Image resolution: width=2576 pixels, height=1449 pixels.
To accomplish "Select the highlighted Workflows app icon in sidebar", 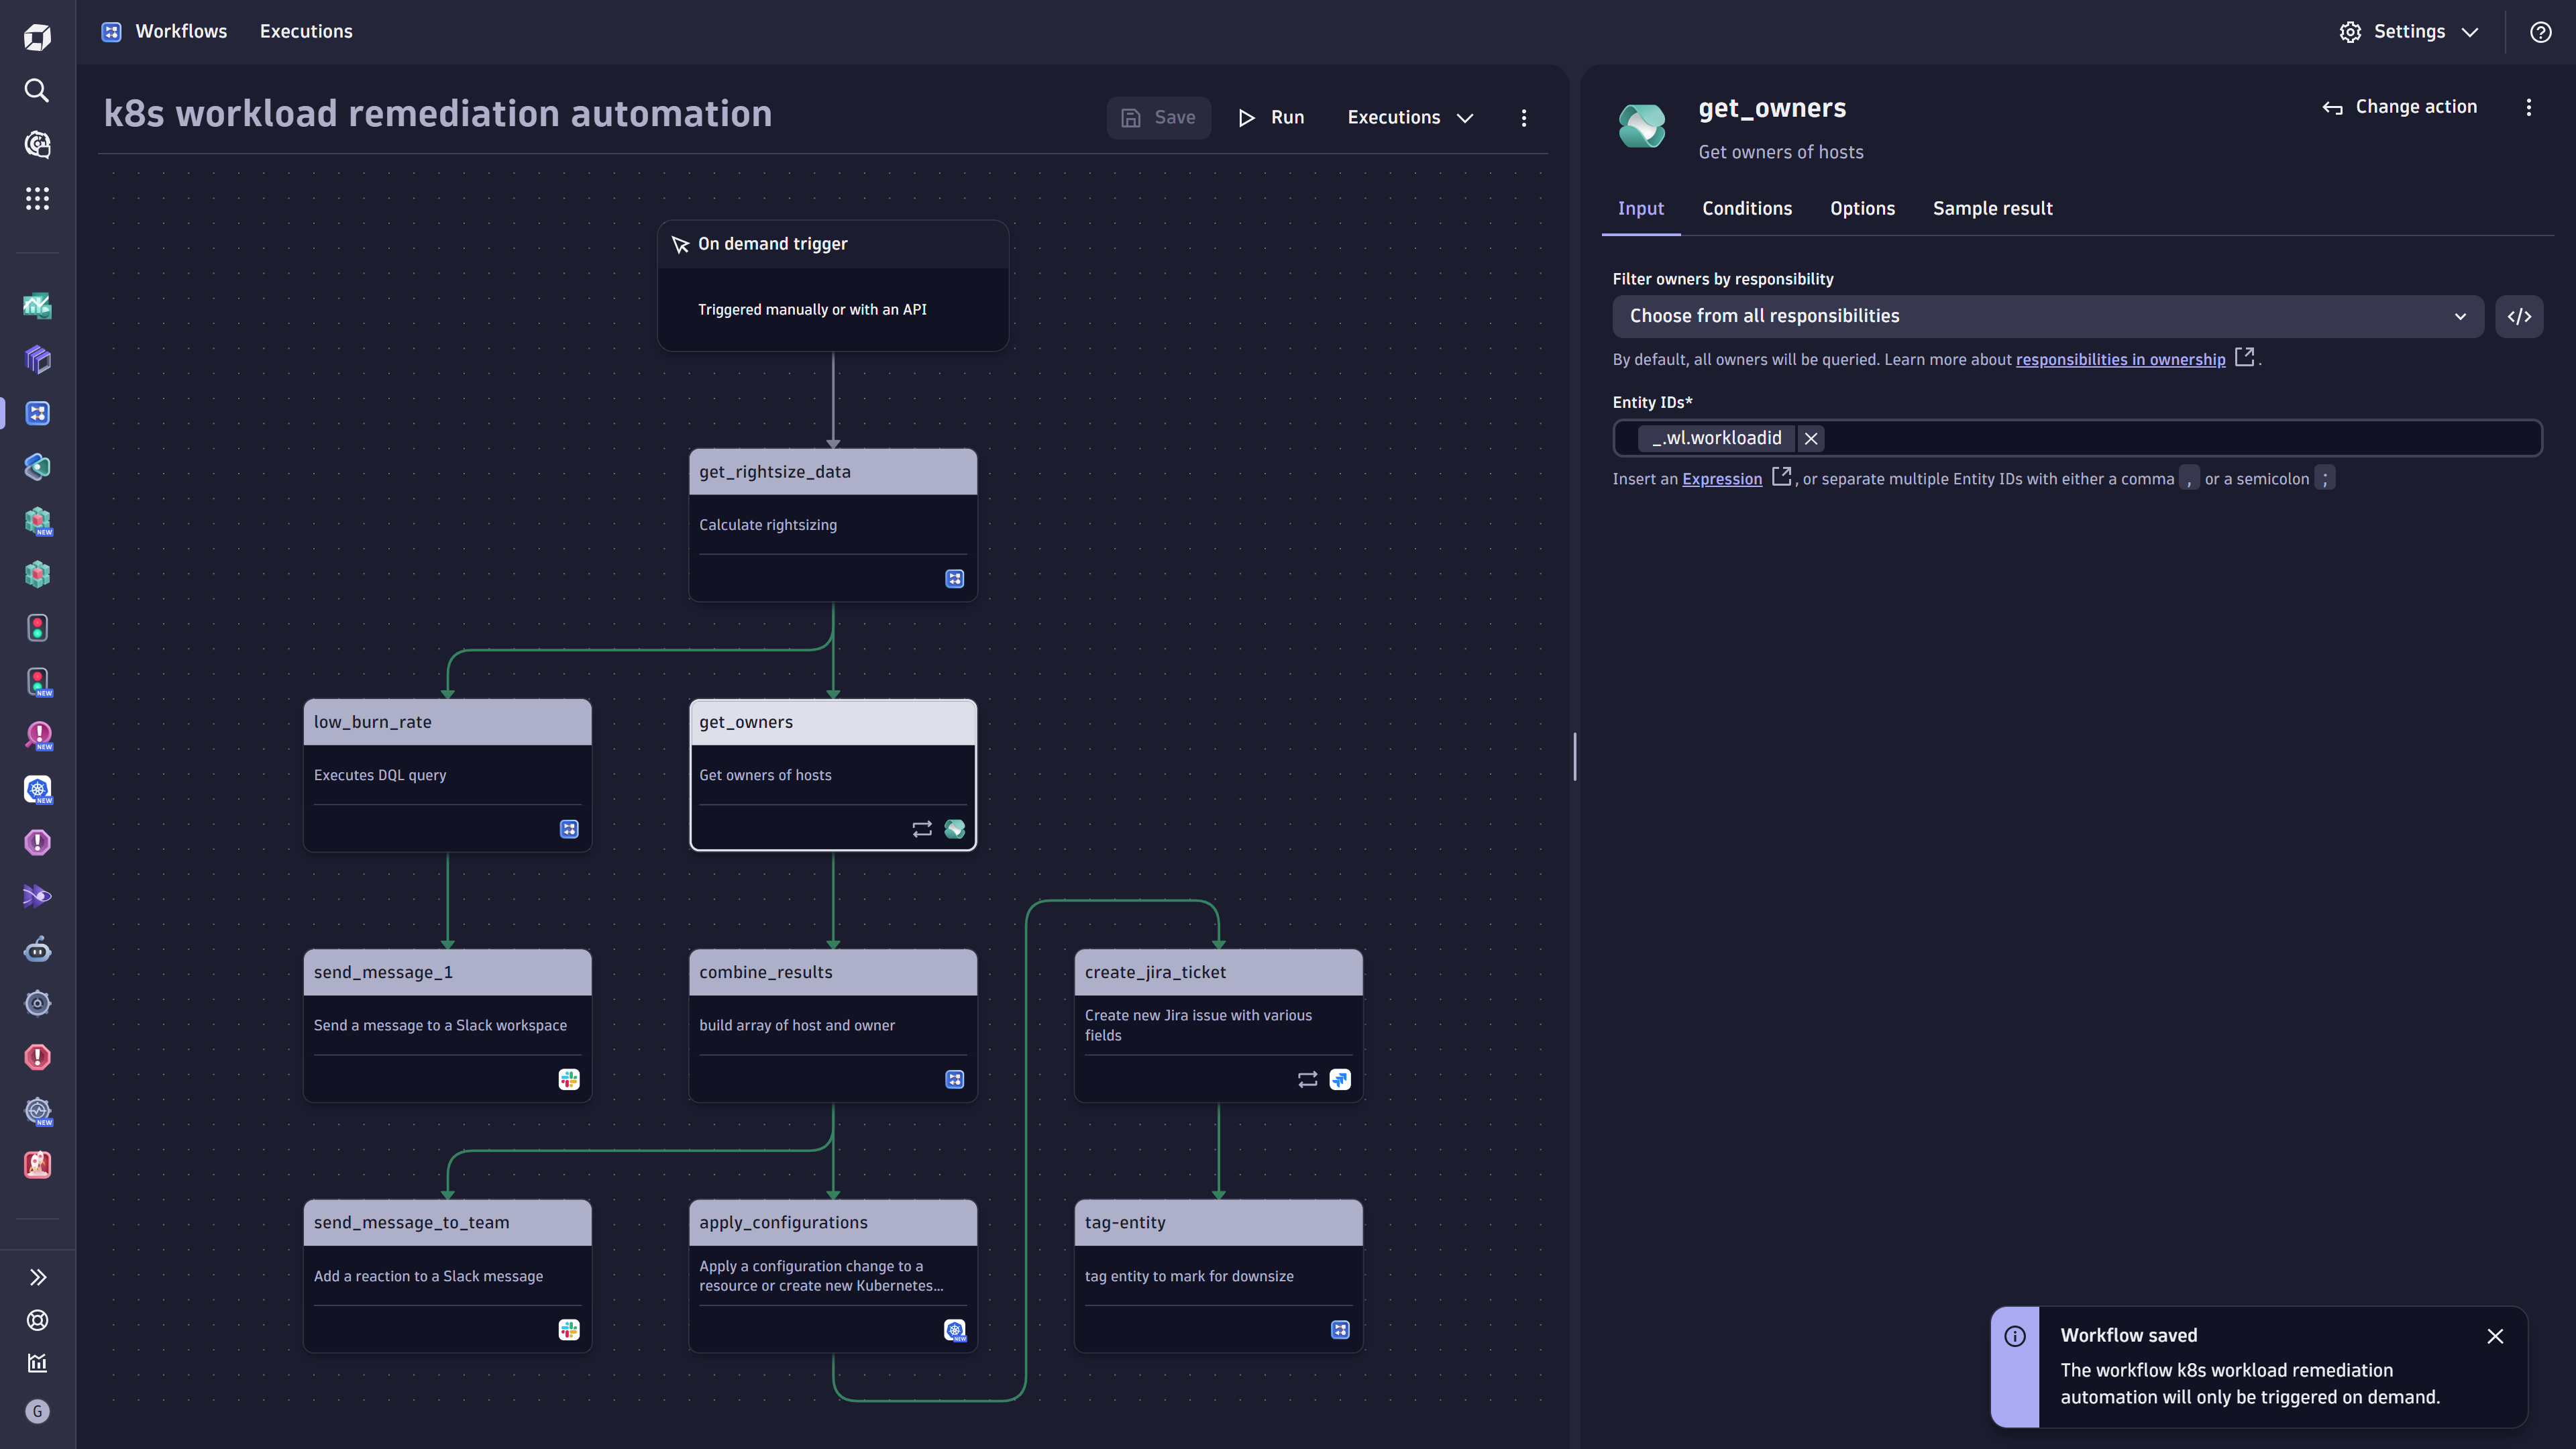I will [37, 412].
